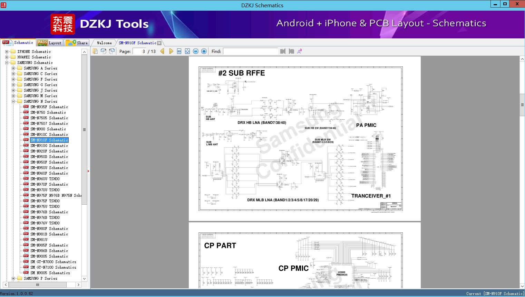Click the Find text field

tap(250, 51)
